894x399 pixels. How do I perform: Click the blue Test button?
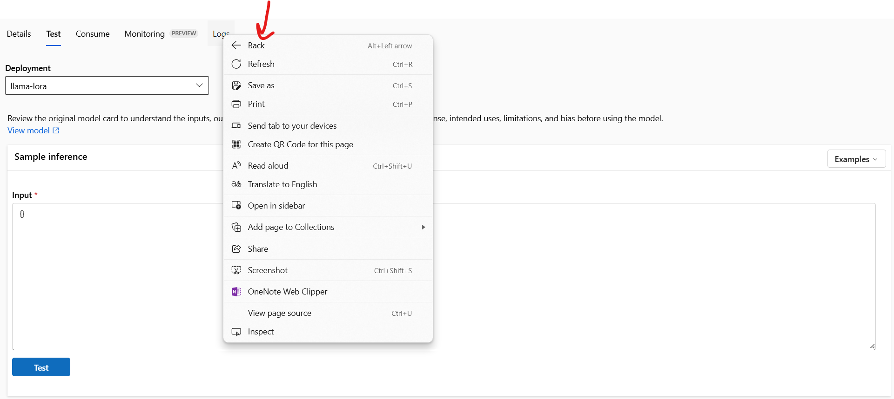pos(41,367)
